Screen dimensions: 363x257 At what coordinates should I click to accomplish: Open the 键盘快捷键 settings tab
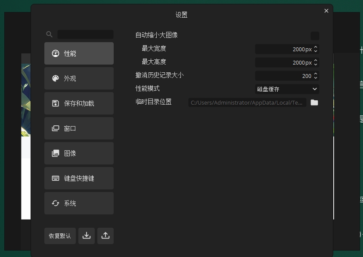point(79,178)
